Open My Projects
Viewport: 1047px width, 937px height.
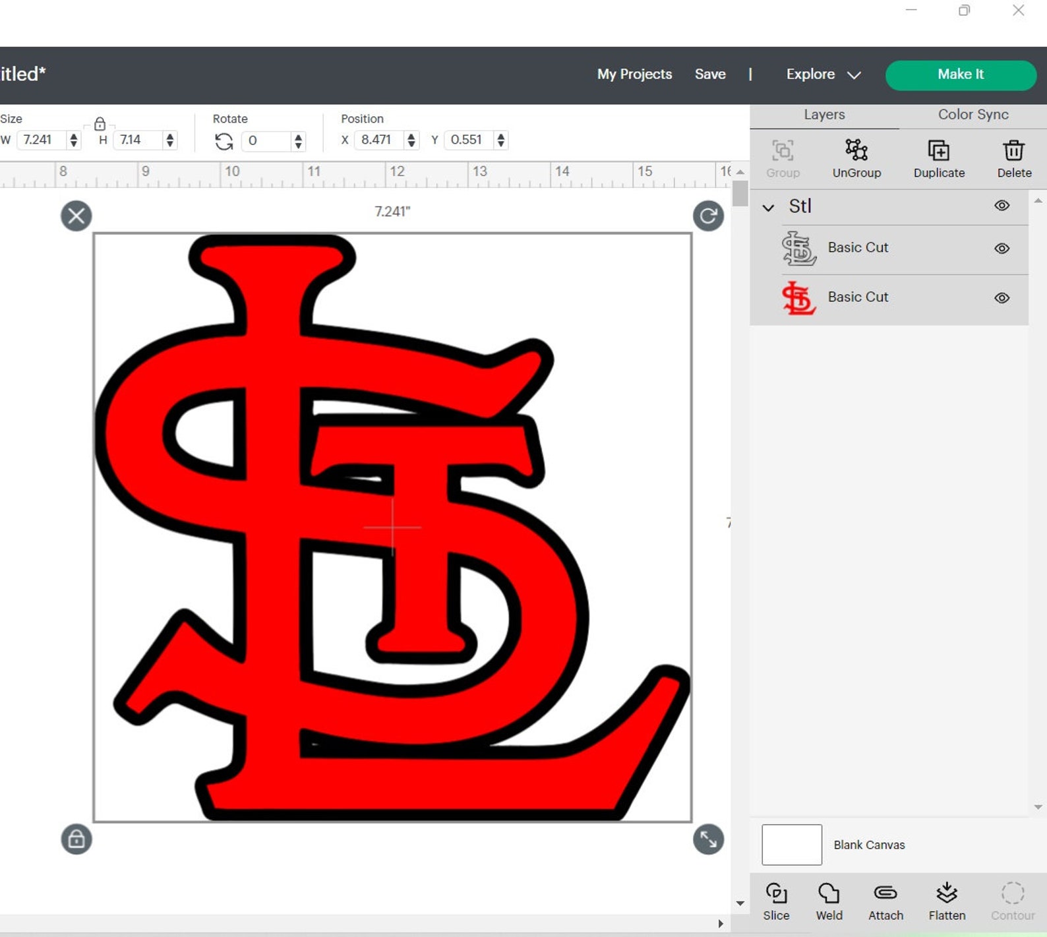[634, 75]
